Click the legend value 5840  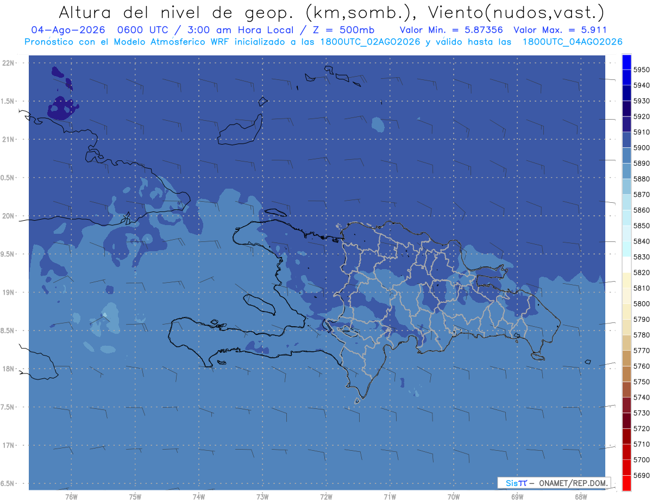[x=641, y=241]
